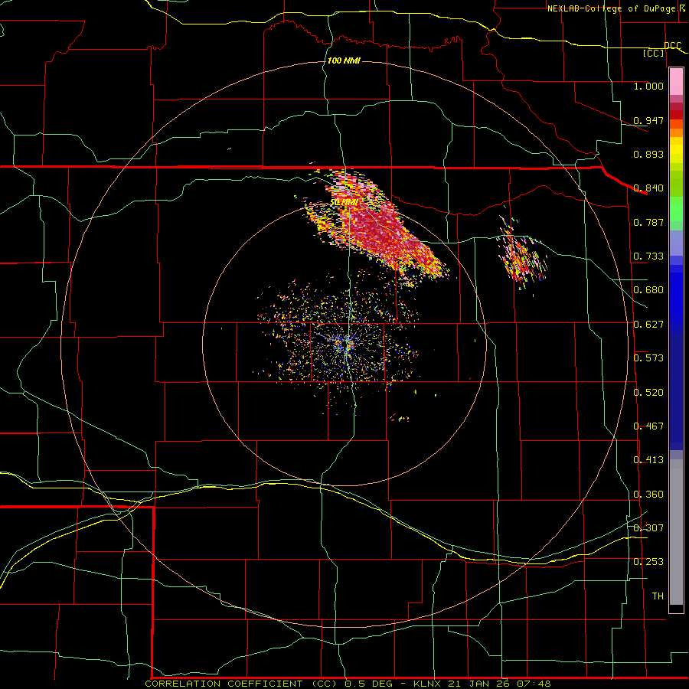Screen dimensions: 689x689
Task: Select the 0.253 legend value
Action: [648, 562]
